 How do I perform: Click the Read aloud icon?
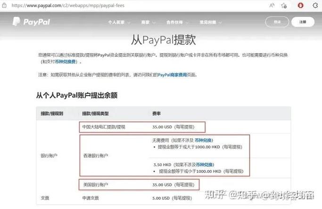tap(272, 6)
